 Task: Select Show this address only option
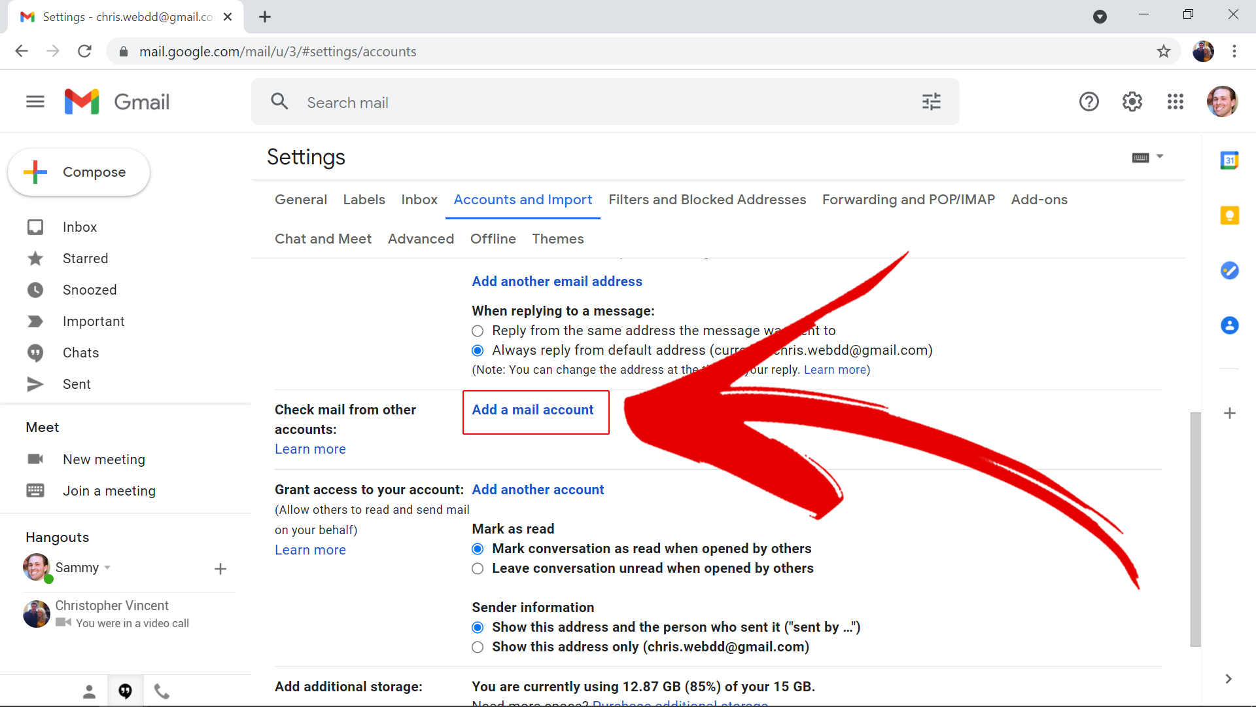pyautogui.click(x=478, y=647)
